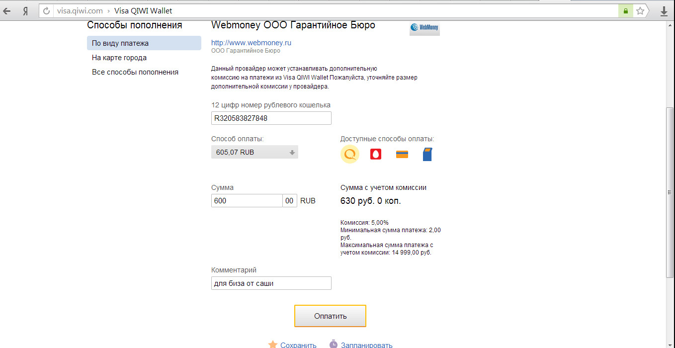Image resolution: width=675 pixels, height=348 pixels.
Task: Select the blue SIM card payment icon
Action: coord(427,155)
